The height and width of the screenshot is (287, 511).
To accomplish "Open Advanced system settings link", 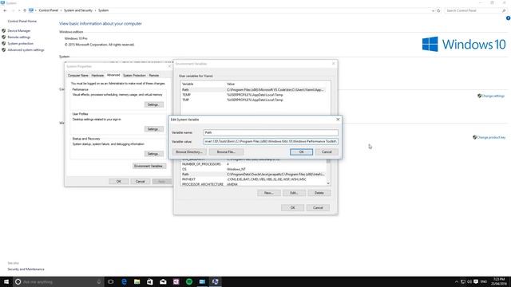I will pyautogui.click(x=26, y=49).
